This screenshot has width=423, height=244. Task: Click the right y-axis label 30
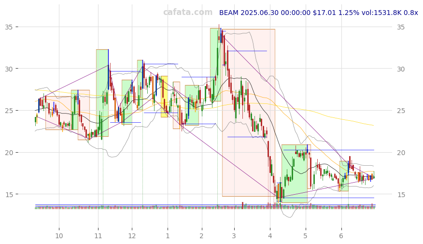click(401, 69)
